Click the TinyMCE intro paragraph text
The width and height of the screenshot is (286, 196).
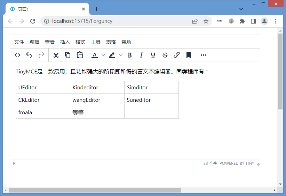pyautogui.click(x=112, y=71)
